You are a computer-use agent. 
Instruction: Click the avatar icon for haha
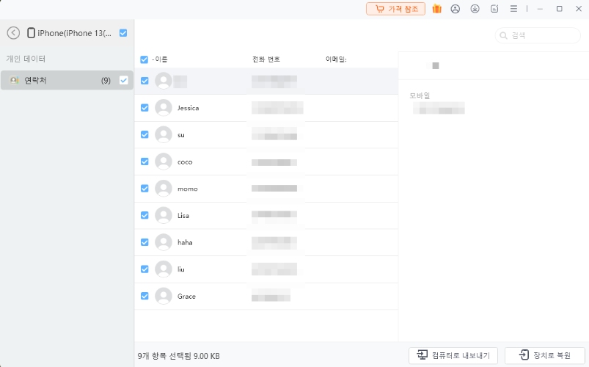coord(164,242)
